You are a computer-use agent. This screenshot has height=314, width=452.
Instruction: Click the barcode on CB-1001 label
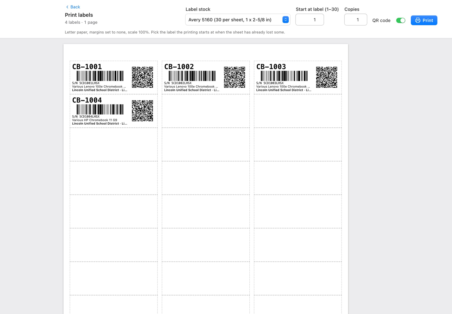tap(100, 76)
